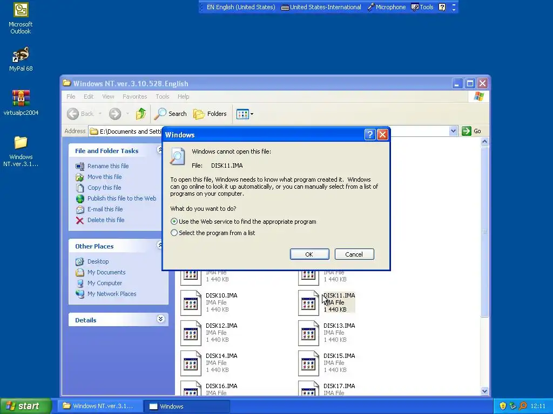Select the DISK11.IMA file icon
This screenshot has height=414, width=553.
point(308,303)
